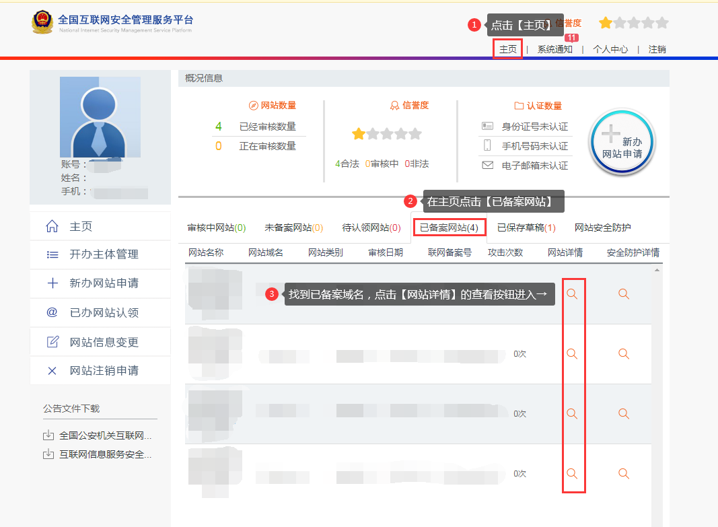
Task: Click 网站注销申请 in the sidebar
Action: tap(104, 371)
